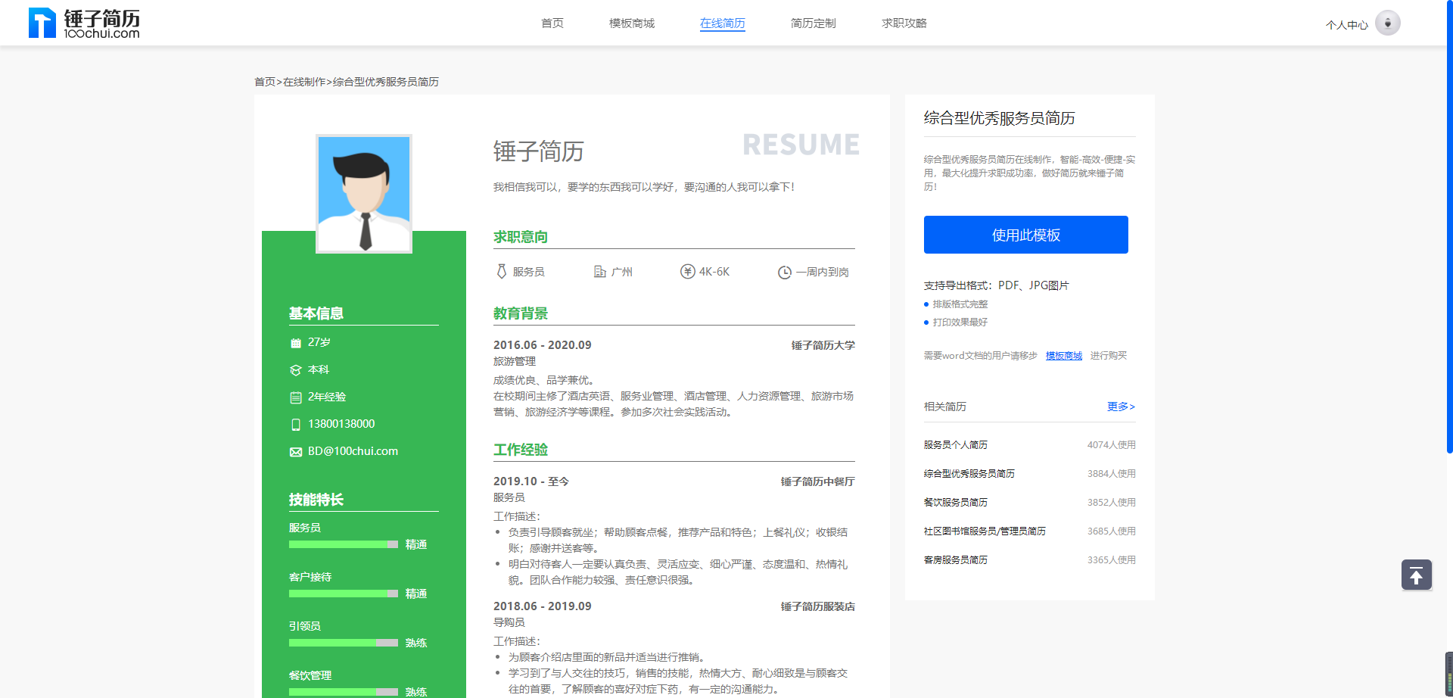
Task: Click the yen icon beside 4K-6K
Action: (687, 272)
